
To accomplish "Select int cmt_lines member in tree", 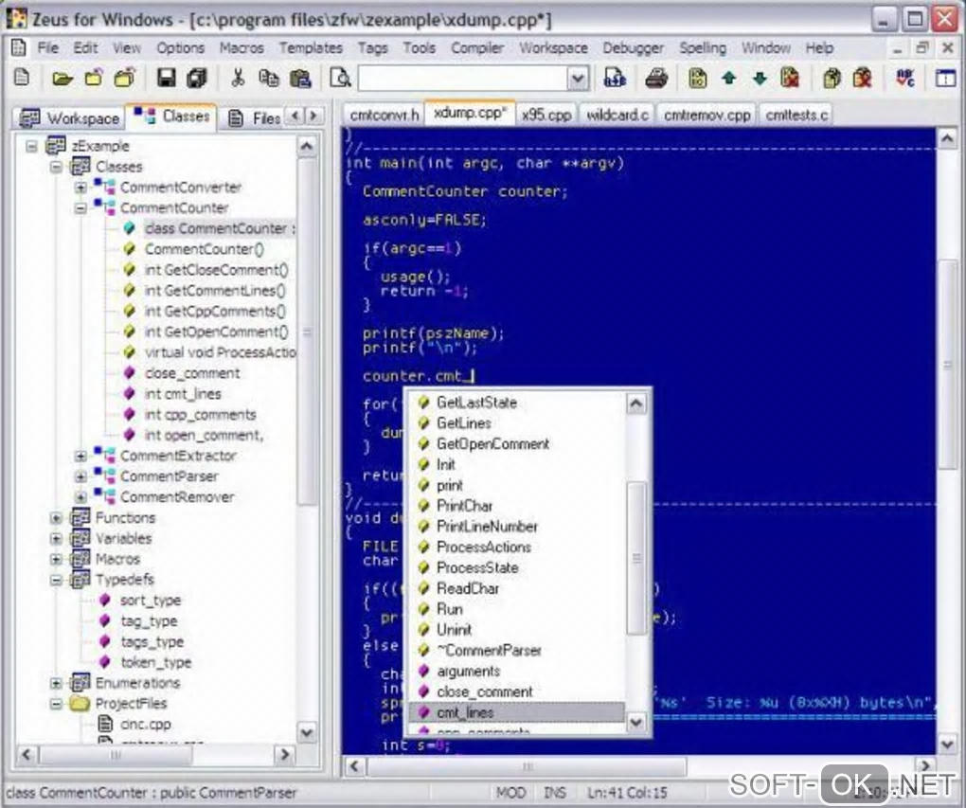I will tap(183, 394).
